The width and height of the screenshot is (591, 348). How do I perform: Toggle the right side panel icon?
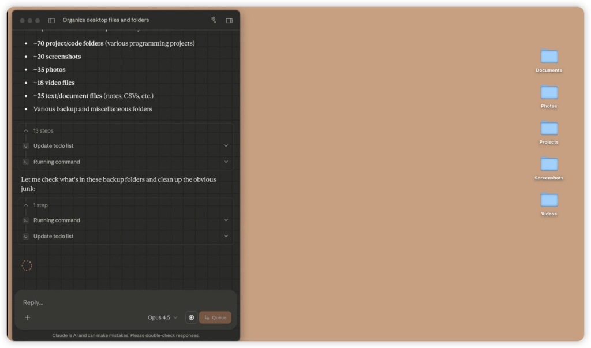point(229,20)
